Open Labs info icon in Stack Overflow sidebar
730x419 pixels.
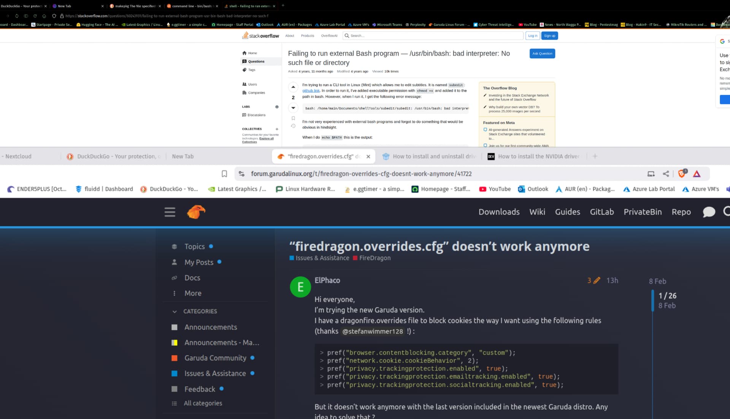point(277,107)
